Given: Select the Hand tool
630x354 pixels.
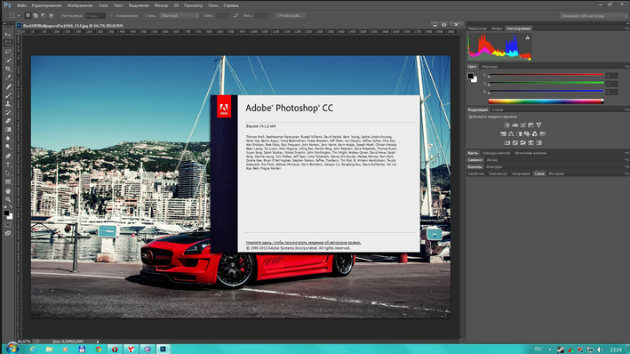Looking at the screenshot, I should coord(8,191).
